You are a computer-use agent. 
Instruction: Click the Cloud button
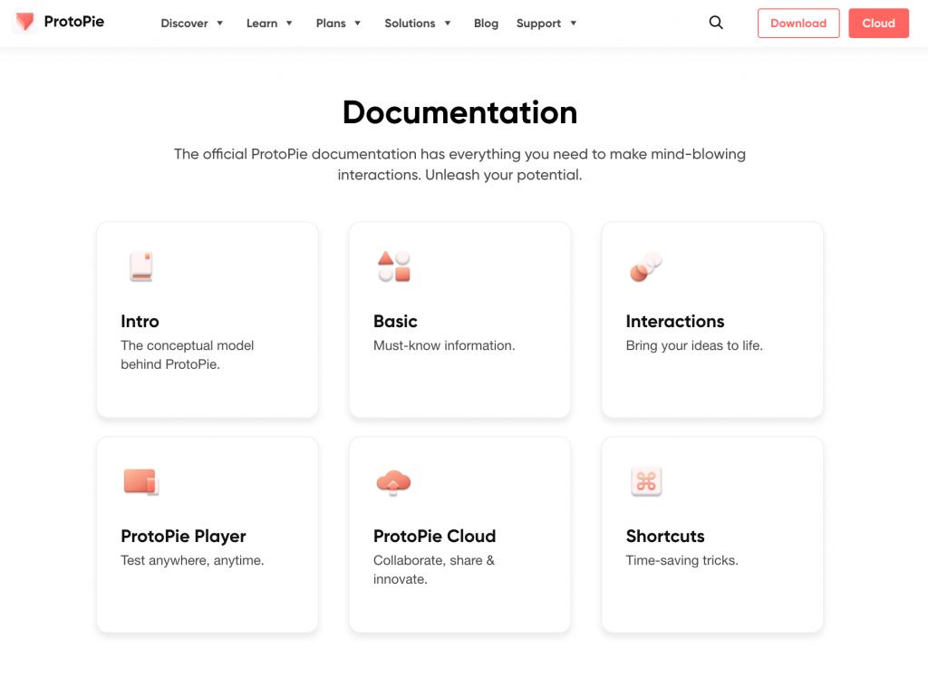[878, 23]
